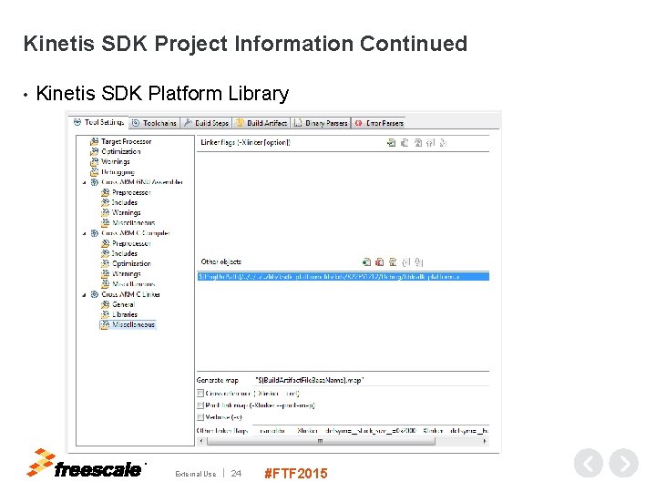Screen dimensions: 656x492
Task: Click the Build Steps wrench icon
Action: click(x=189, y=123)
